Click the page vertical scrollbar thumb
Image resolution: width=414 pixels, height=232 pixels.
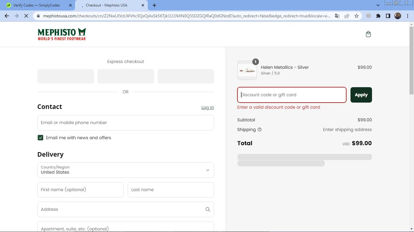pyautogui.click(x=412, y=61)
